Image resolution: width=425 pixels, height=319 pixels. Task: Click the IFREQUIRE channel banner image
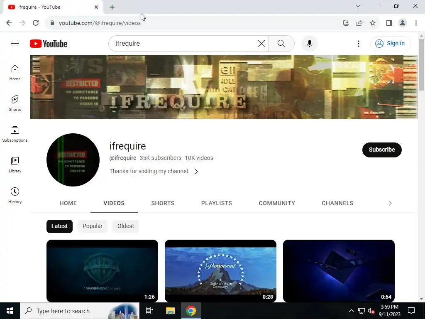pos(224,87)
